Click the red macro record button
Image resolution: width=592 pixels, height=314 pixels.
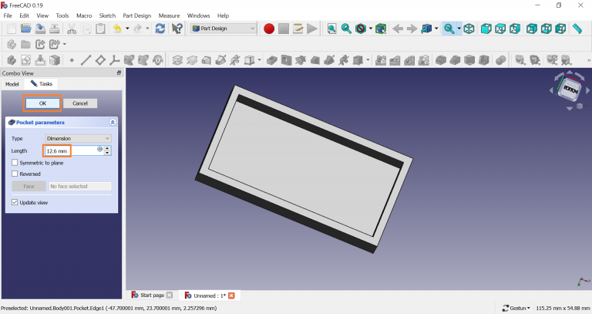[269, 29]
